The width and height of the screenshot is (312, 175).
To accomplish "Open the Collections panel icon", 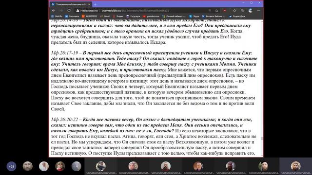I will pyautogui.click(x=242, y=11).
